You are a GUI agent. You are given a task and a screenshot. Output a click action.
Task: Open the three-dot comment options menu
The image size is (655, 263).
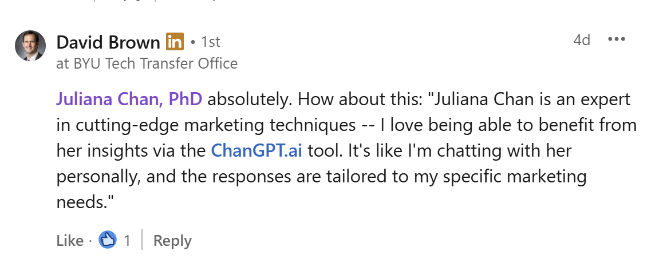(616, 40)
